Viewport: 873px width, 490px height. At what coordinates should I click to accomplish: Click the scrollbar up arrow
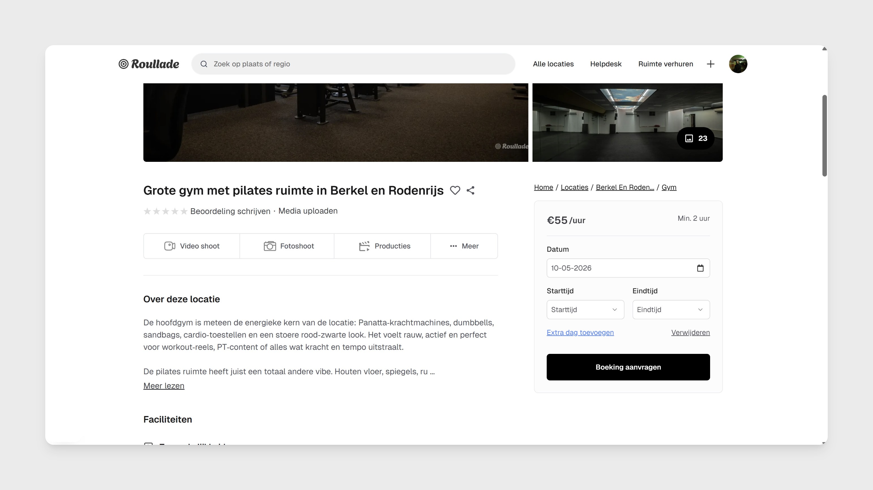(x=824, y=49)
